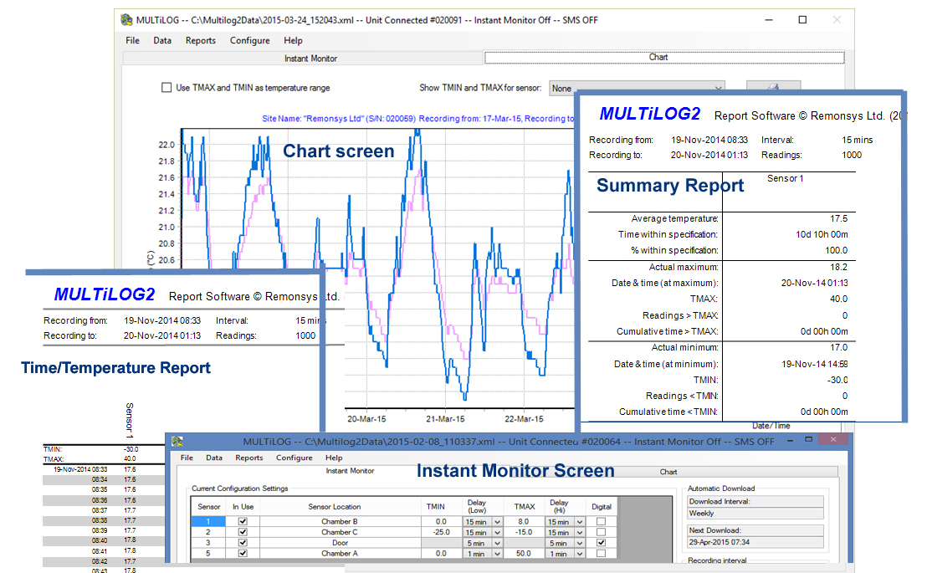Click the 'Weekly' Download Interval value
Screen dimensions: 927x573
coord(755,514)
